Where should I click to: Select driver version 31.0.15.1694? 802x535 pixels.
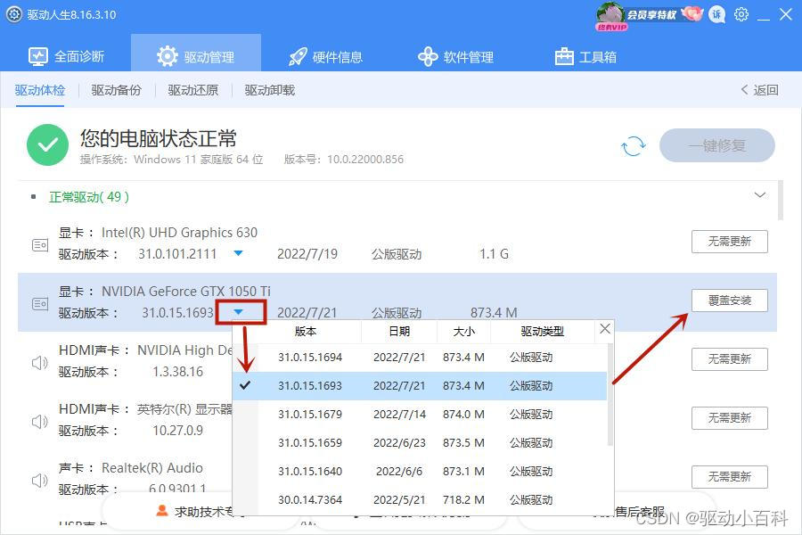click(x=420, y=358)
